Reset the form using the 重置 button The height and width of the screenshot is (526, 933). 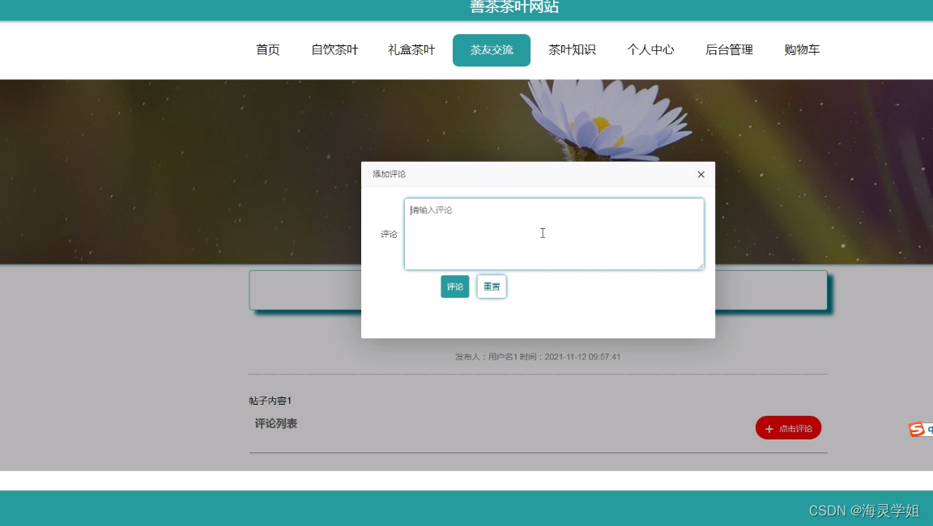click(x=492, y=286)
